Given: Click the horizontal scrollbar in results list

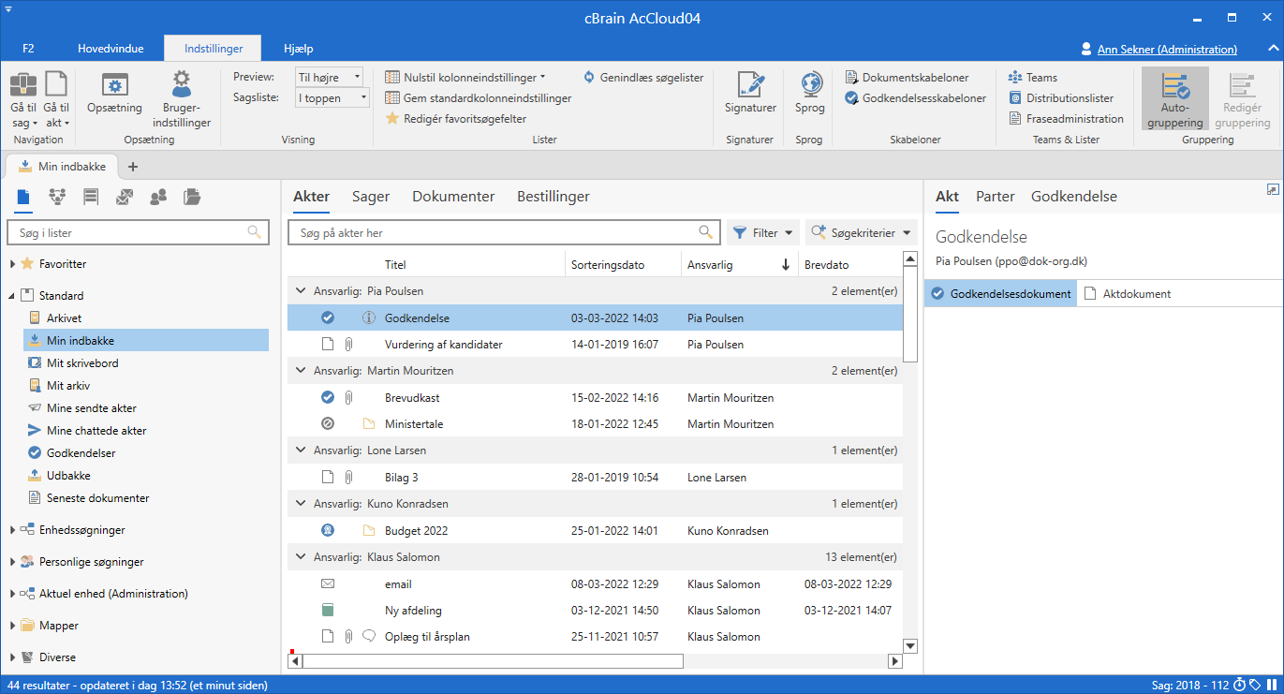Looking at the screenshot, I should pyautogui.click(x=493, y=661).
